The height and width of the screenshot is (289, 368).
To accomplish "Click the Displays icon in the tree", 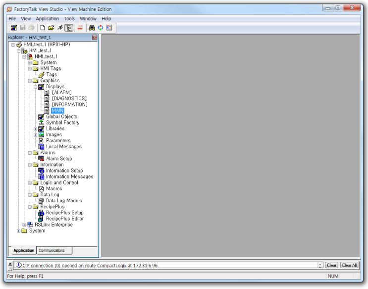I will click(x=41, y=87).
